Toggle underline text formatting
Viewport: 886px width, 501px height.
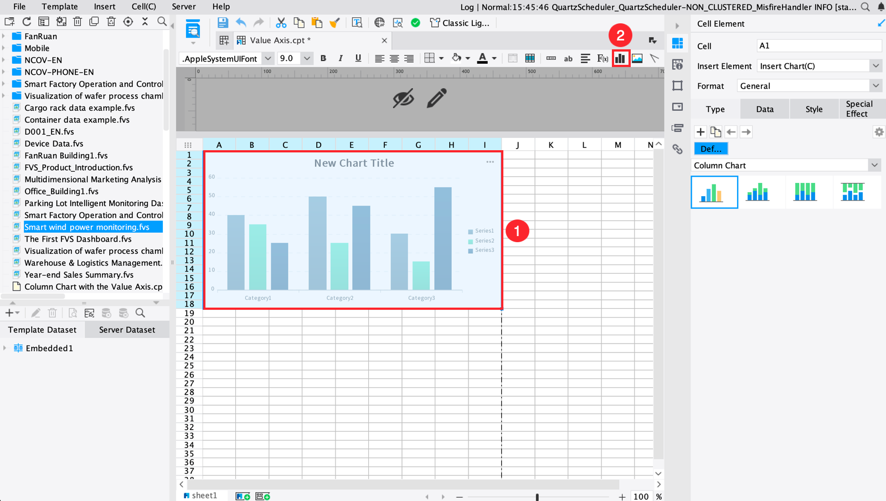pyautogui.click(x=358, y=58)
